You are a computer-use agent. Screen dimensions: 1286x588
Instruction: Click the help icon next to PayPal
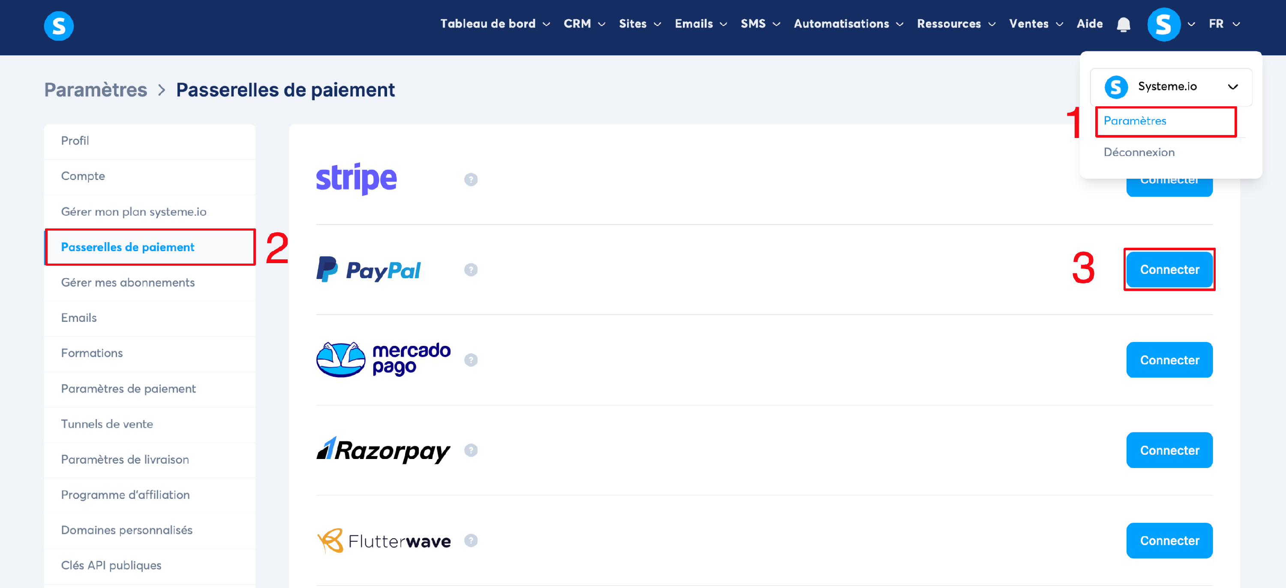point(470,270)
